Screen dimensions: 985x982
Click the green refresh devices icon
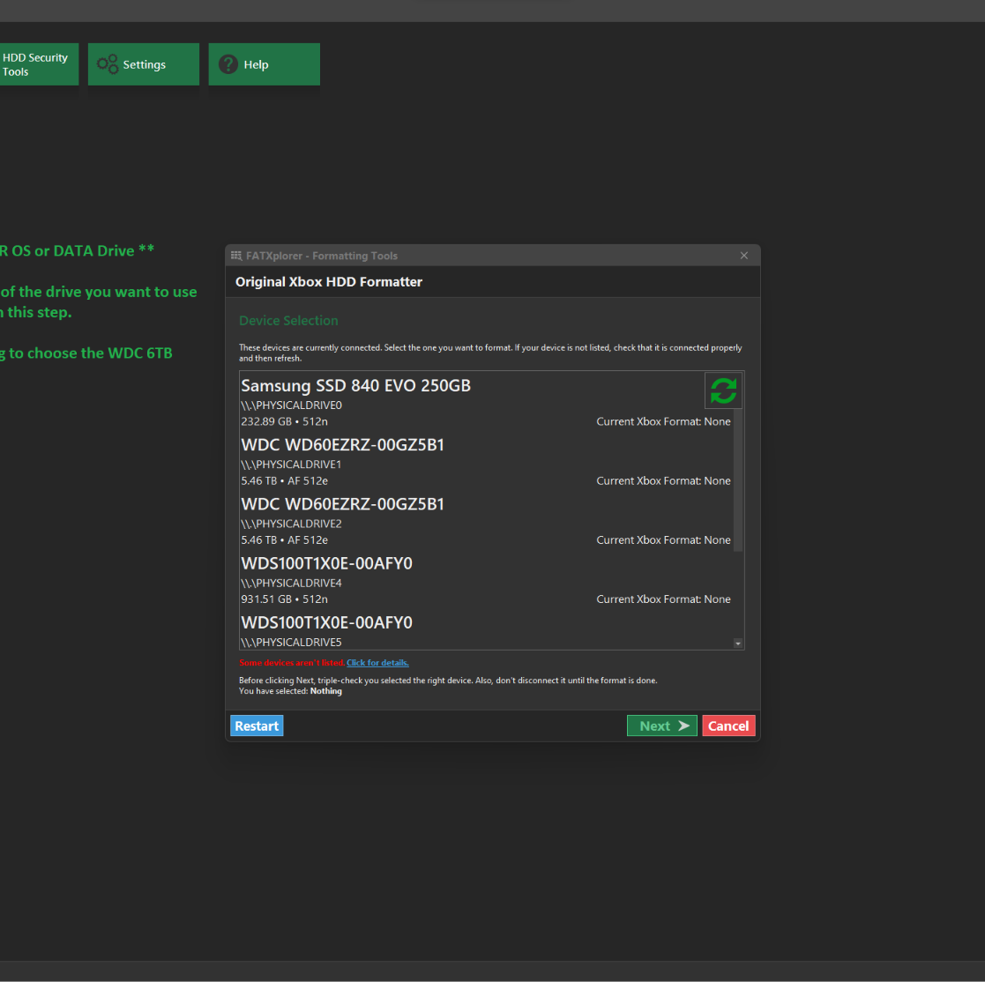pyautogui.click(x=723, y=391)
